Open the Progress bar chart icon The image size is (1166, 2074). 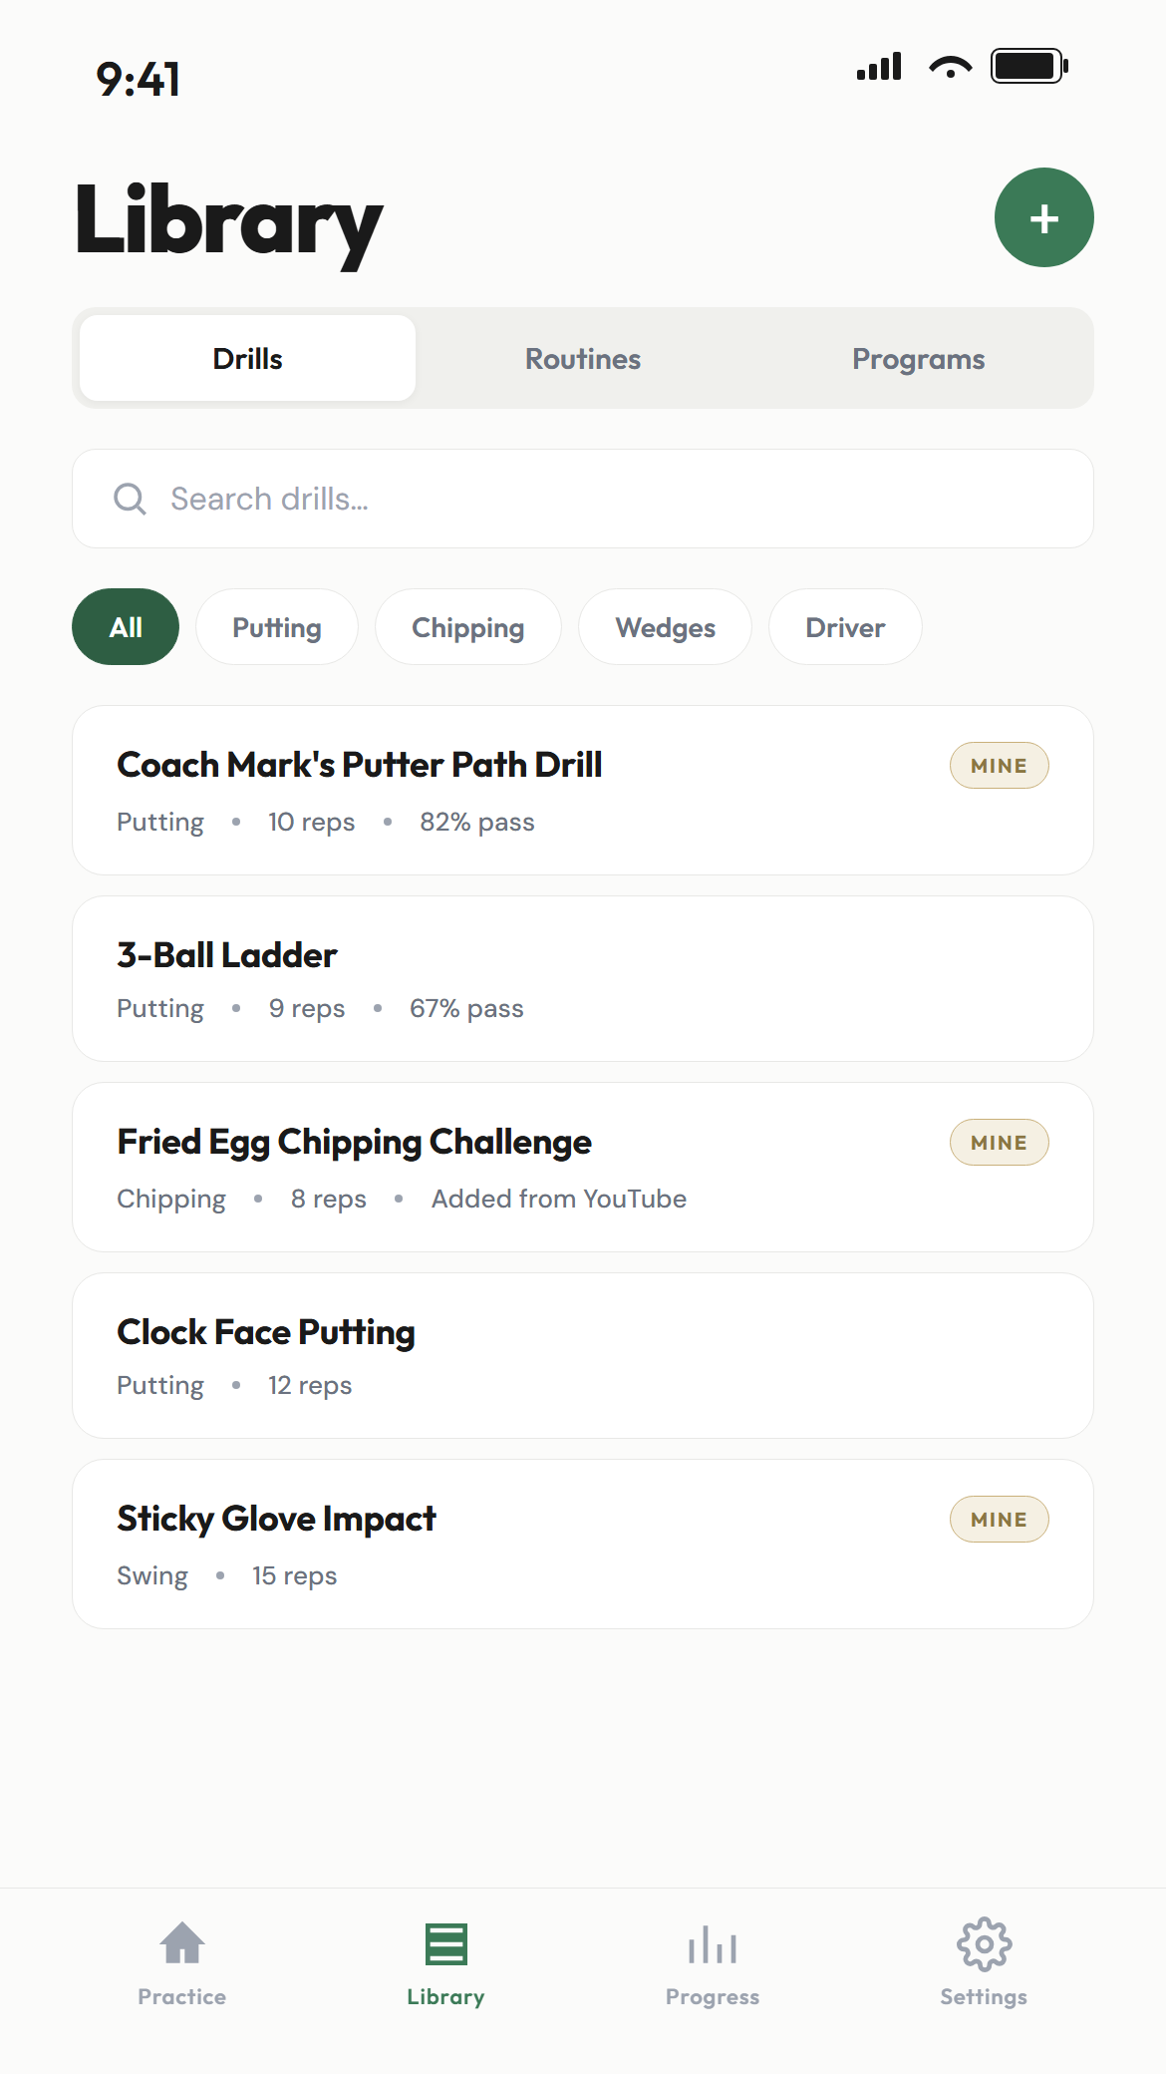(713, 1943)
